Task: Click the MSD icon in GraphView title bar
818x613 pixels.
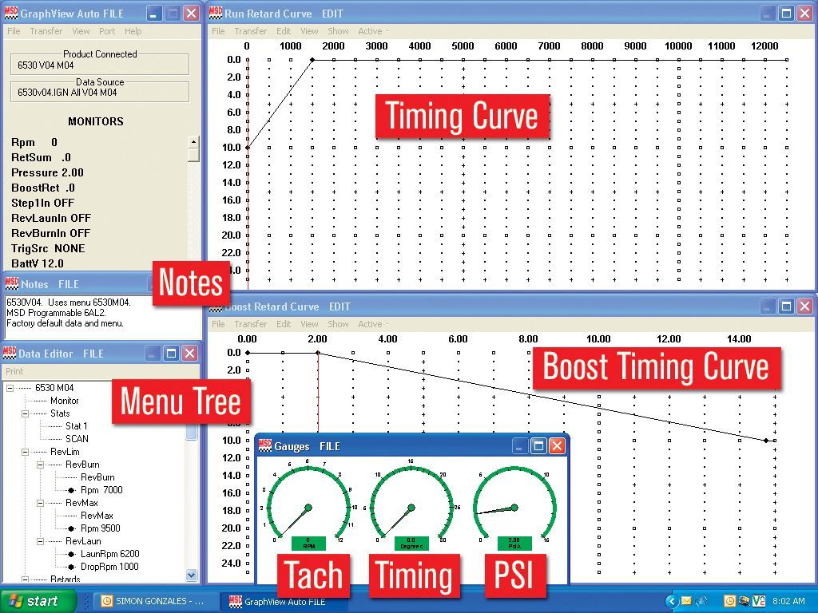Action: 11,14
